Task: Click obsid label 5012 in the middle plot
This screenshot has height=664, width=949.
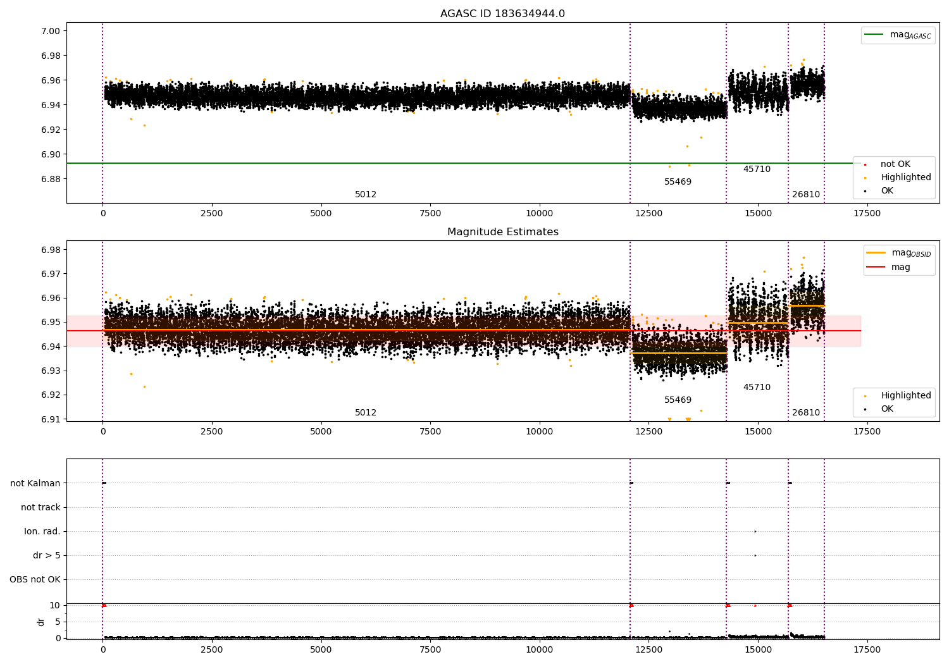Action: coord(366,413)
